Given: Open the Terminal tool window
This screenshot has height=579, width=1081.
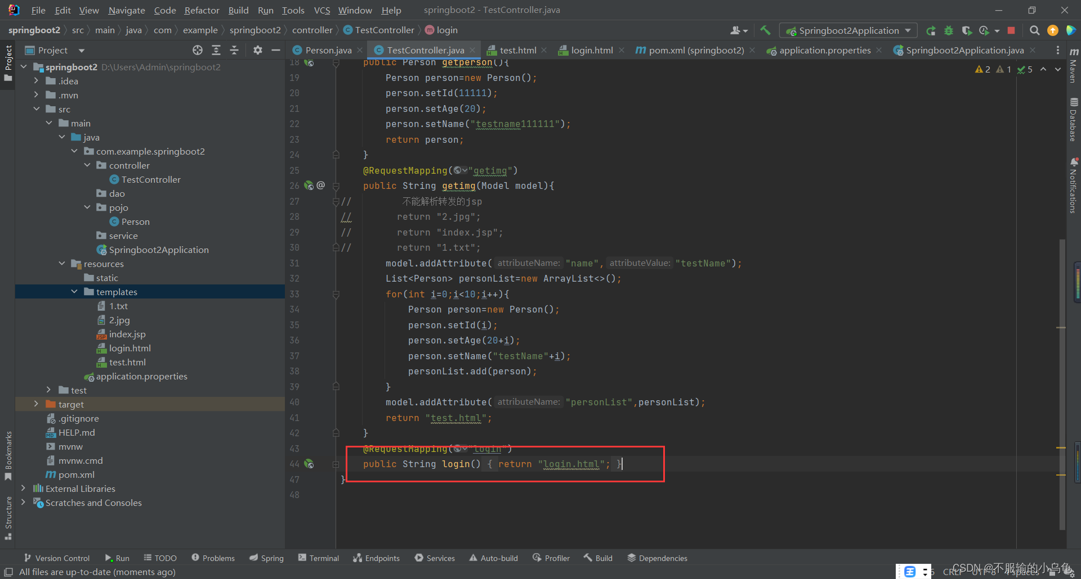Looking at the screenshot, I should click(x=319, y=558).
